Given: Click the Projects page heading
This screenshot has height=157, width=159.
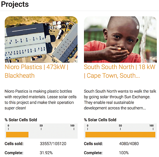Looking at the screenshot, I should (x=15, y=4).
